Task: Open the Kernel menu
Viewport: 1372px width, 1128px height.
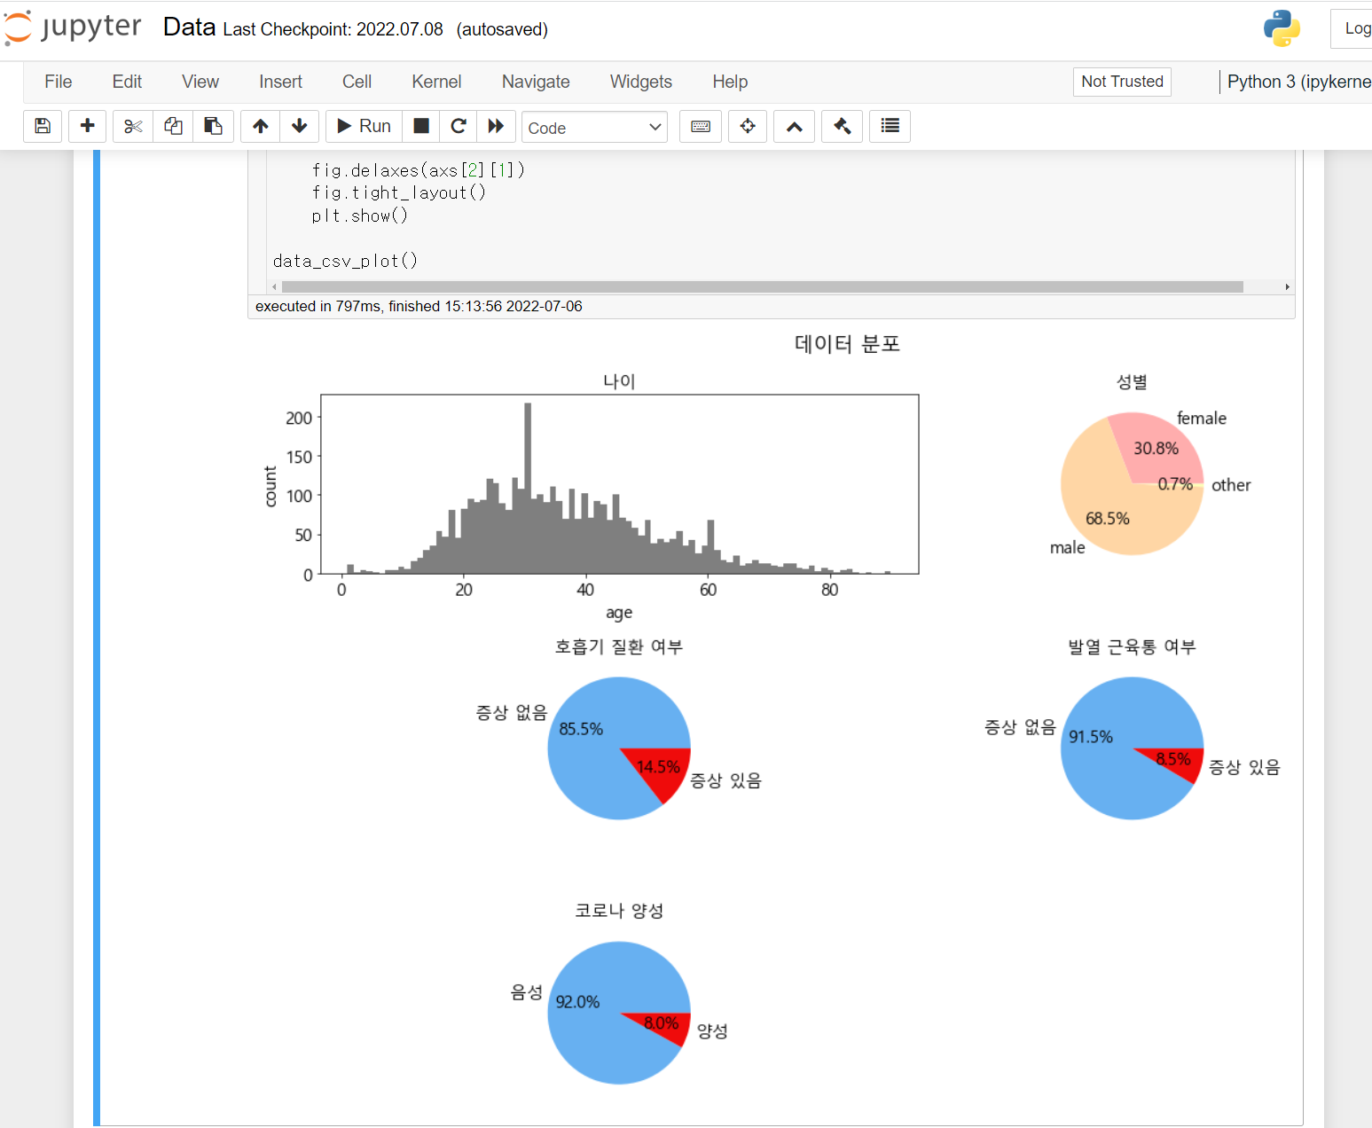Action: pos(435,82)
